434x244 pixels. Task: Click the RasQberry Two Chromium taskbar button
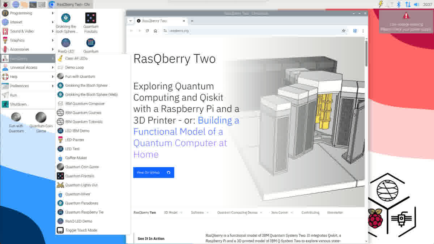pyautogui.click(x=70, y=4)
